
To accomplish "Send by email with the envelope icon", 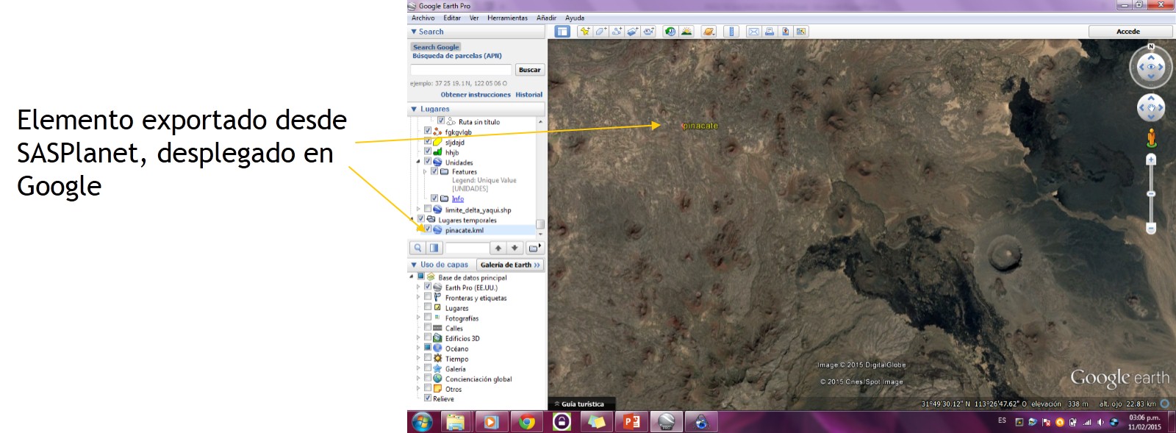I will (753, 32).
